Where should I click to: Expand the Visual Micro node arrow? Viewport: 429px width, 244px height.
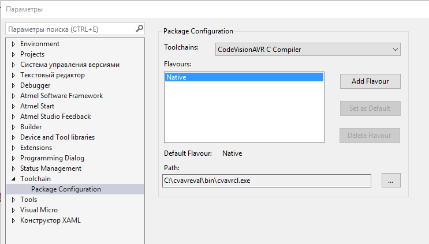click(13, 211)
